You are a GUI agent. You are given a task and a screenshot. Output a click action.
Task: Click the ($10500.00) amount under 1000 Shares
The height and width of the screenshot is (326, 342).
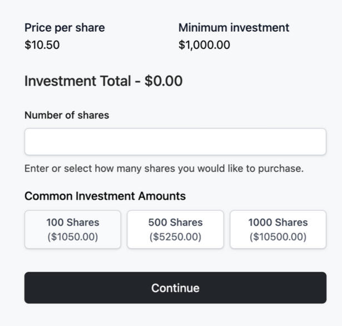point(278,237)
